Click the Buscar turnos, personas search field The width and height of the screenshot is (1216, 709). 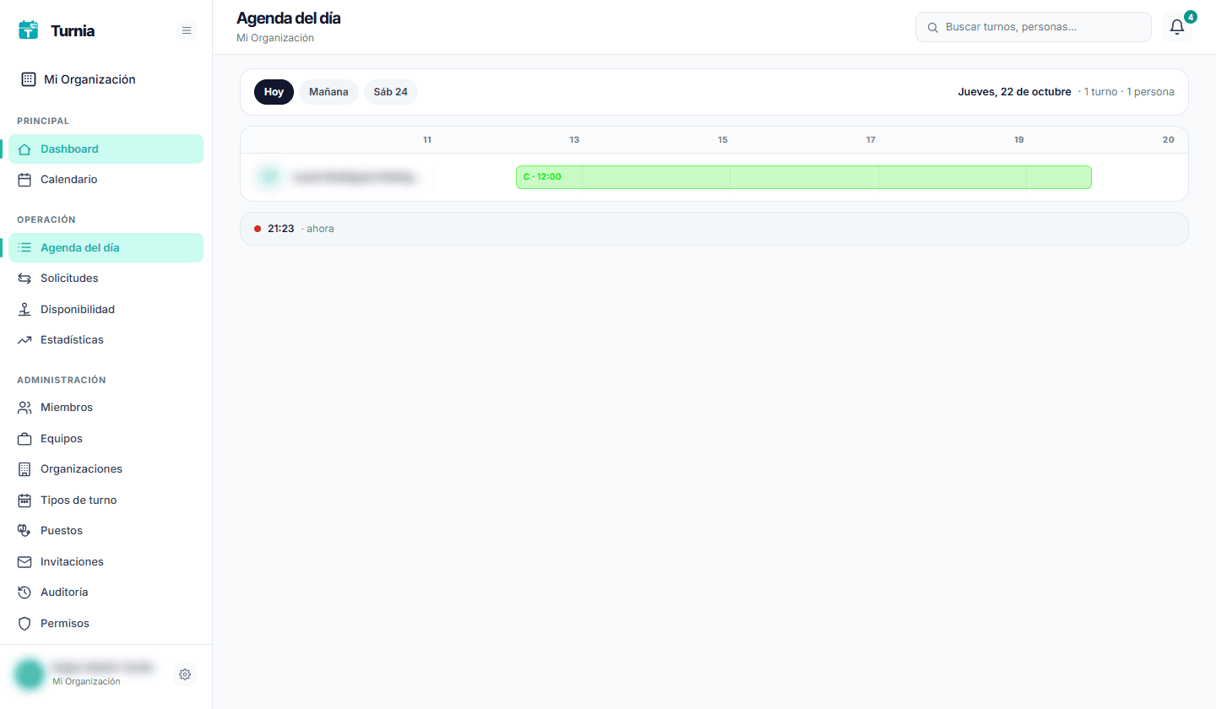pyautogui.click(x=1034, y=27)
